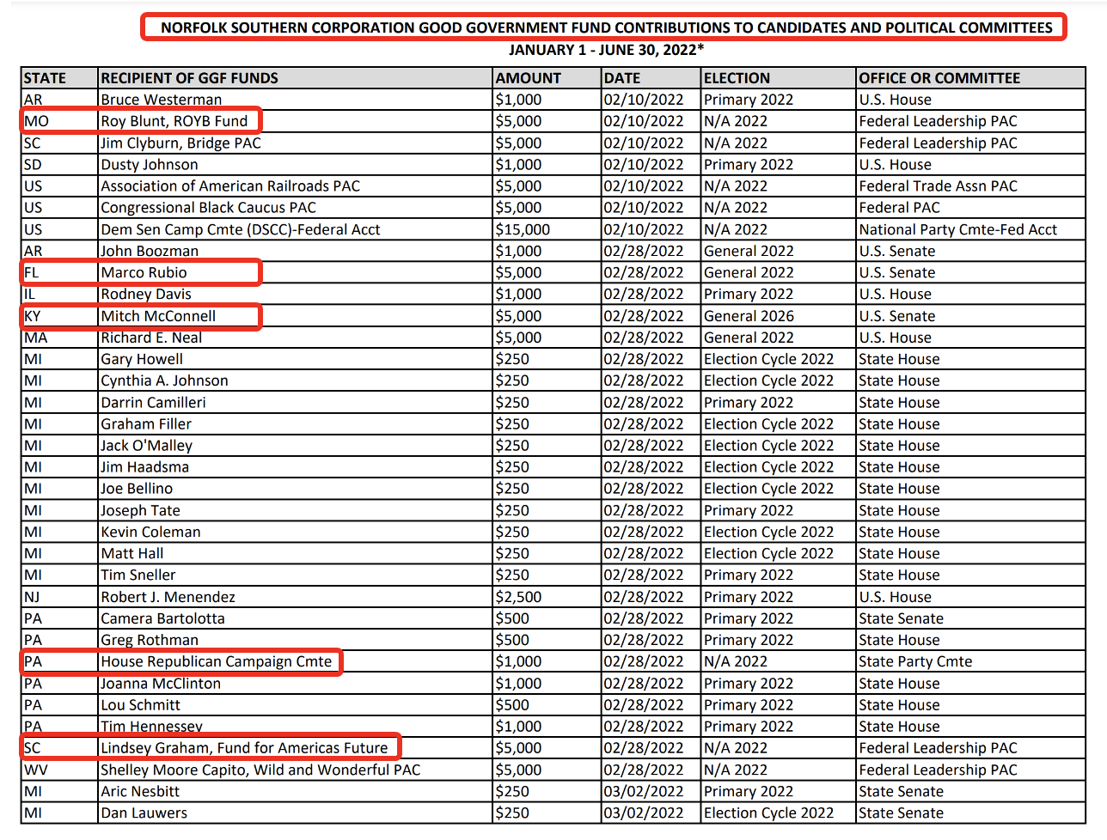The height and width of the screenshot is (840, 1107).
Task: Click recipient Lou Schmitt
Action: [140, 705]
